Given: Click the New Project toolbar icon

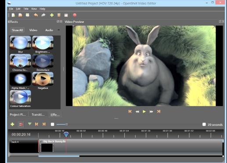Looking at the screenshot, I should [x=13, y=15].
